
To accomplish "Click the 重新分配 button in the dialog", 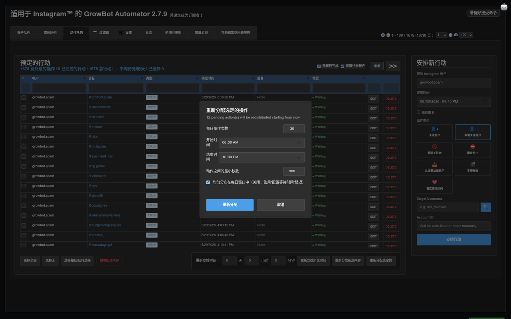I will [230, 205].
